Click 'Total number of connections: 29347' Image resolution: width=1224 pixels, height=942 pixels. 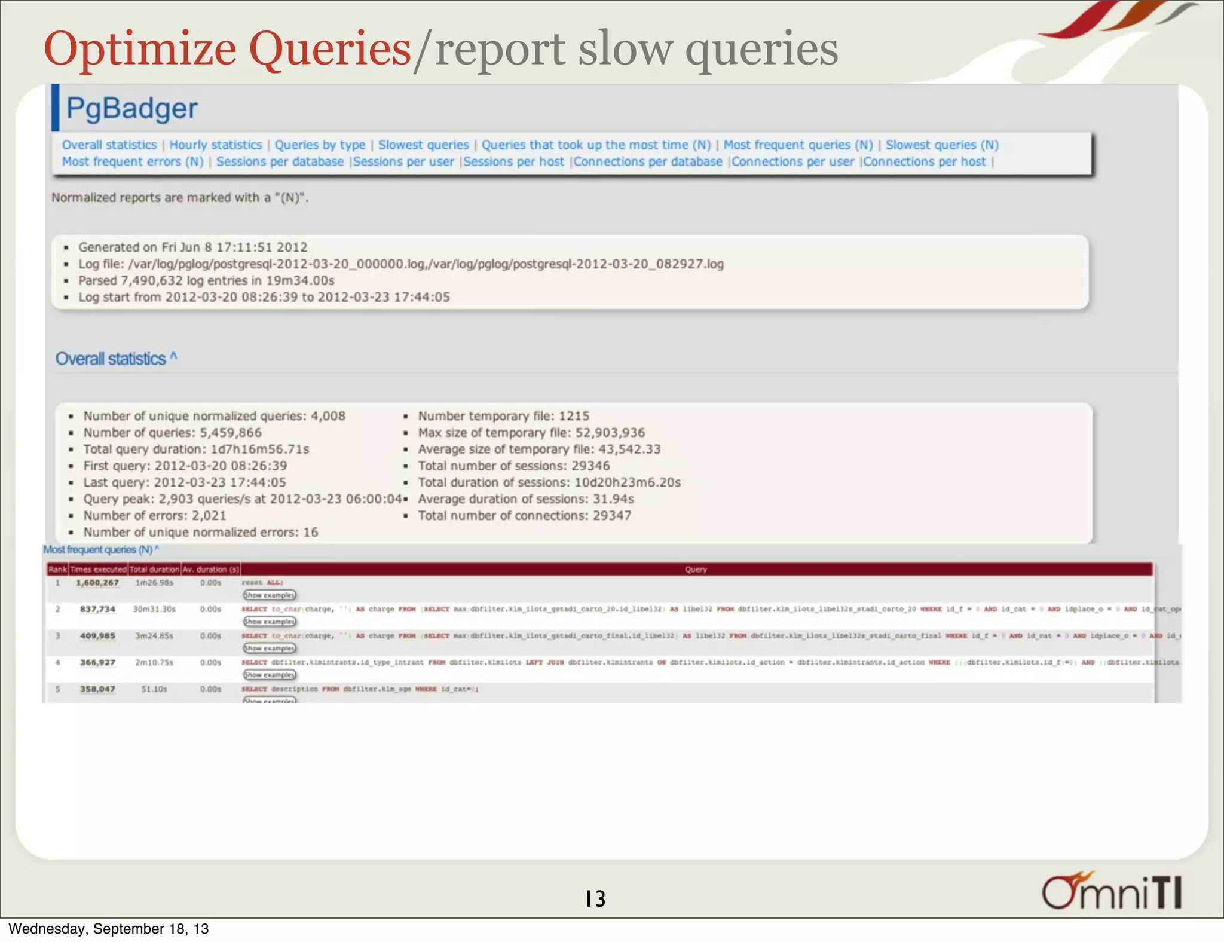click(x=525, y=516)
